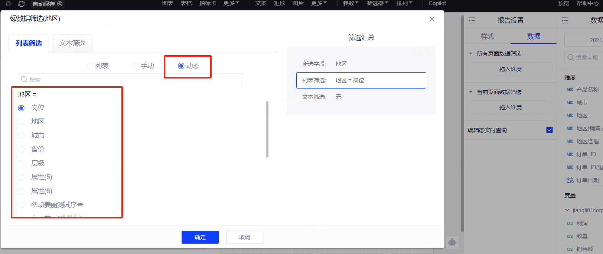Collapse the 报告设置 panel using its icon
The width and height of the screenshot is (603, 254).
click(x=472, y=20)
